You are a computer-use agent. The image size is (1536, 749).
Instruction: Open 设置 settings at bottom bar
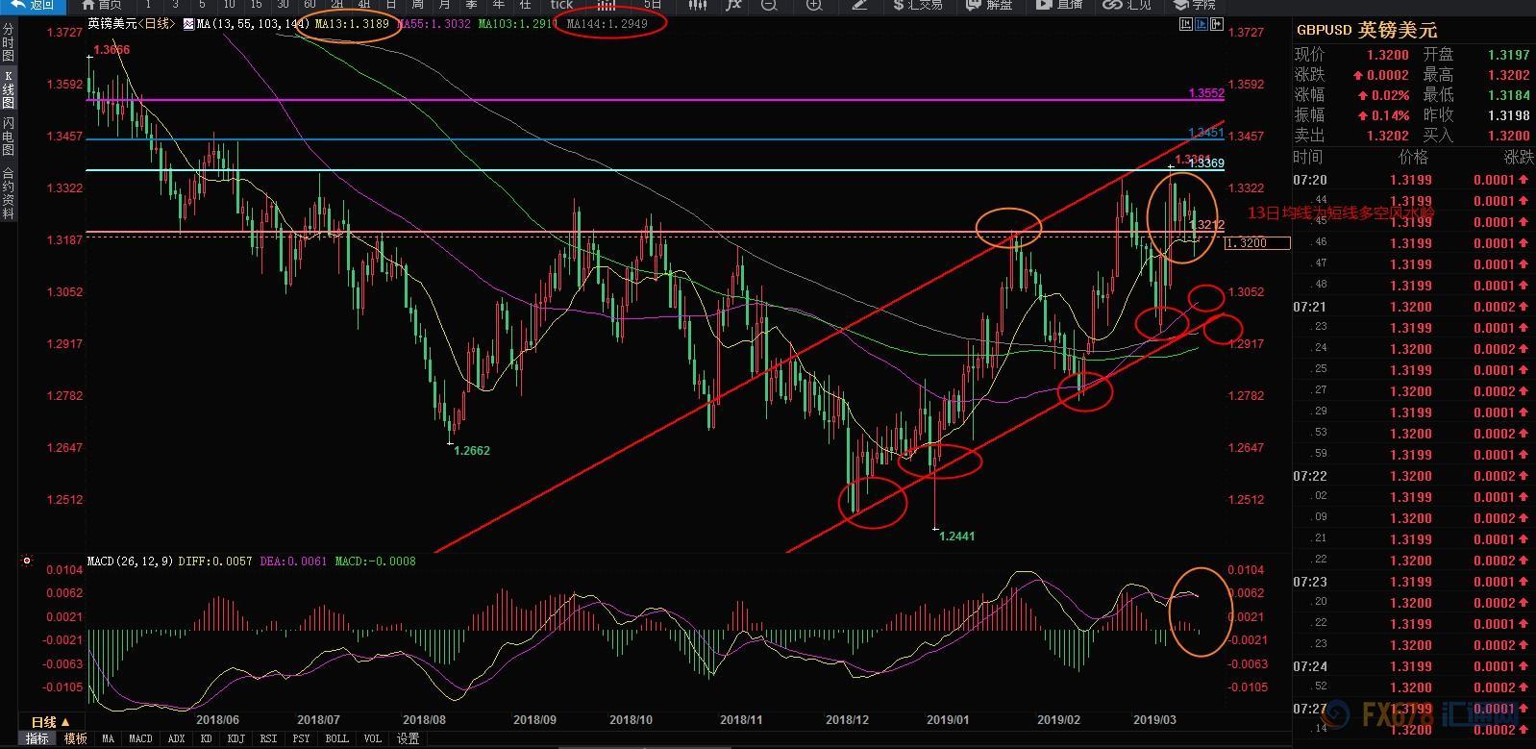click(408, 738)
